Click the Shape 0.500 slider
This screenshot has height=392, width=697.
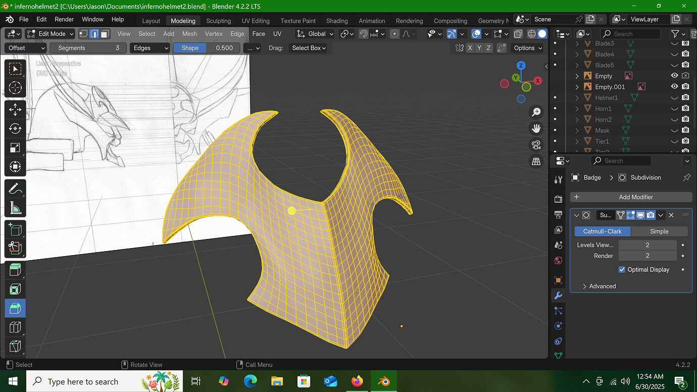pyautogui.click(x=206, y=48)
